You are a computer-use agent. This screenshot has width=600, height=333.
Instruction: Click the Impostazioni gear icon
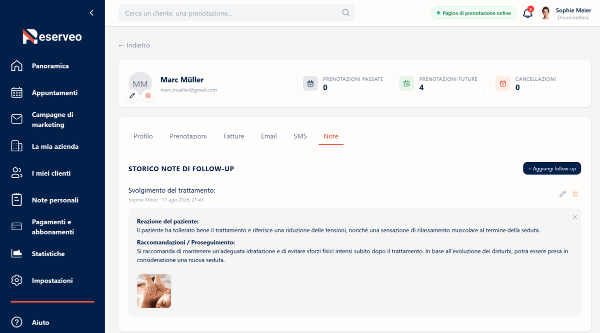[17, 281]
